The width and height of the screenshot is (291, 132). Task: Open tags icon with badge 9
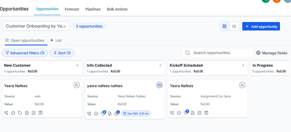click(103, 113)
